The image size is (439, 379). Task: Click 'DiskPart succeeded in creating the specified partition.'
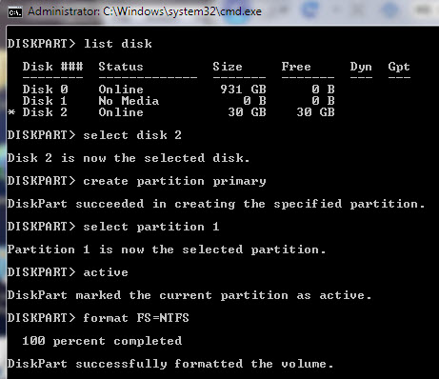(x=216, y=205)
